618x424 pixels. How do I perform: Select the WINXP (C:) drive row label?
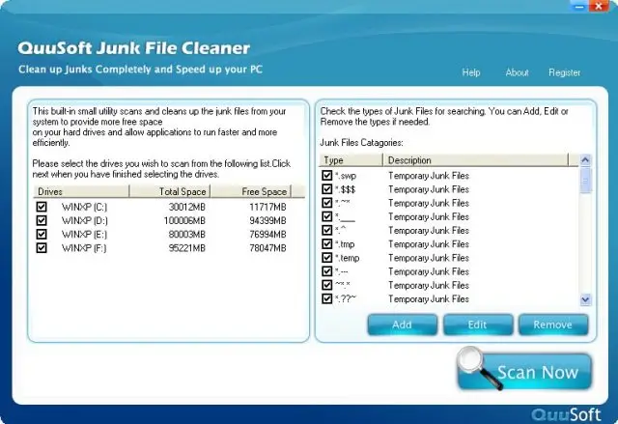[x=84, y=207]
